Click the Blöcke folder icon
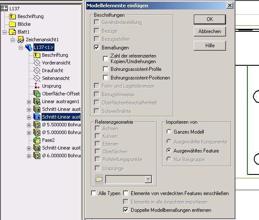Viewport: 259px width, 220px height. click(12, 24)
